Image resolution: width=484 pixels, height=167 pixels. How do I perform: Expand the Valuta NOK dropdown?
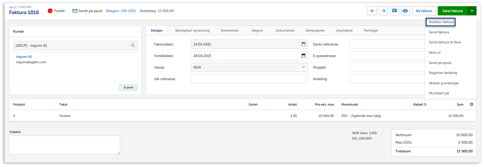pyautogui.click(x=303, y=67)
